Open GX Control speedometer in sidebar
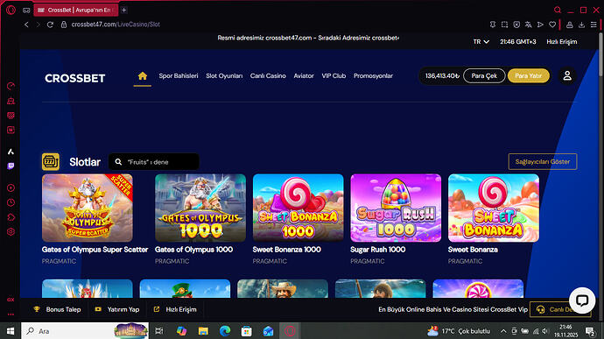Image resolution: width=604 pixels, height=339 pixels. [11, 86]
